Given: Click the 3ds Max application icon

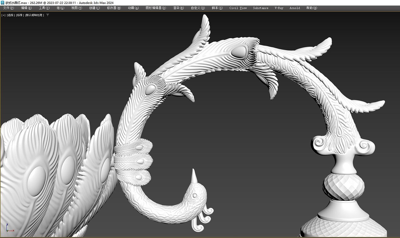Looking at the screenshot, I should tap(3, 3).
